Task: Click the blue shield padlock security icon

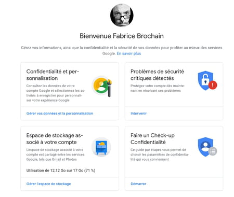Action: click(205, 80)
